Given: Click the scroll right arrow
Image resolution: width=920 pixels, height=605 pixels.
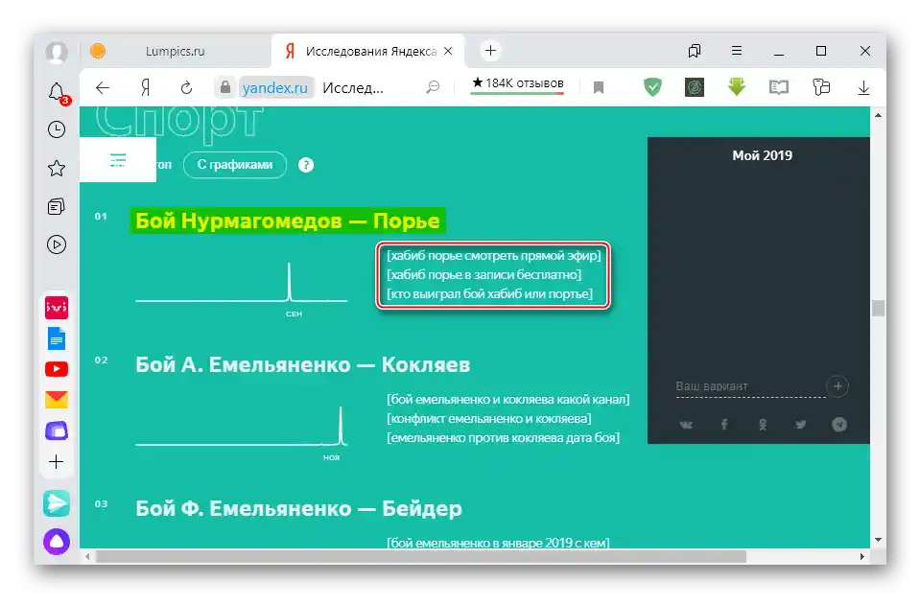Looking at the screenshot, I should (x=862, y=556).
